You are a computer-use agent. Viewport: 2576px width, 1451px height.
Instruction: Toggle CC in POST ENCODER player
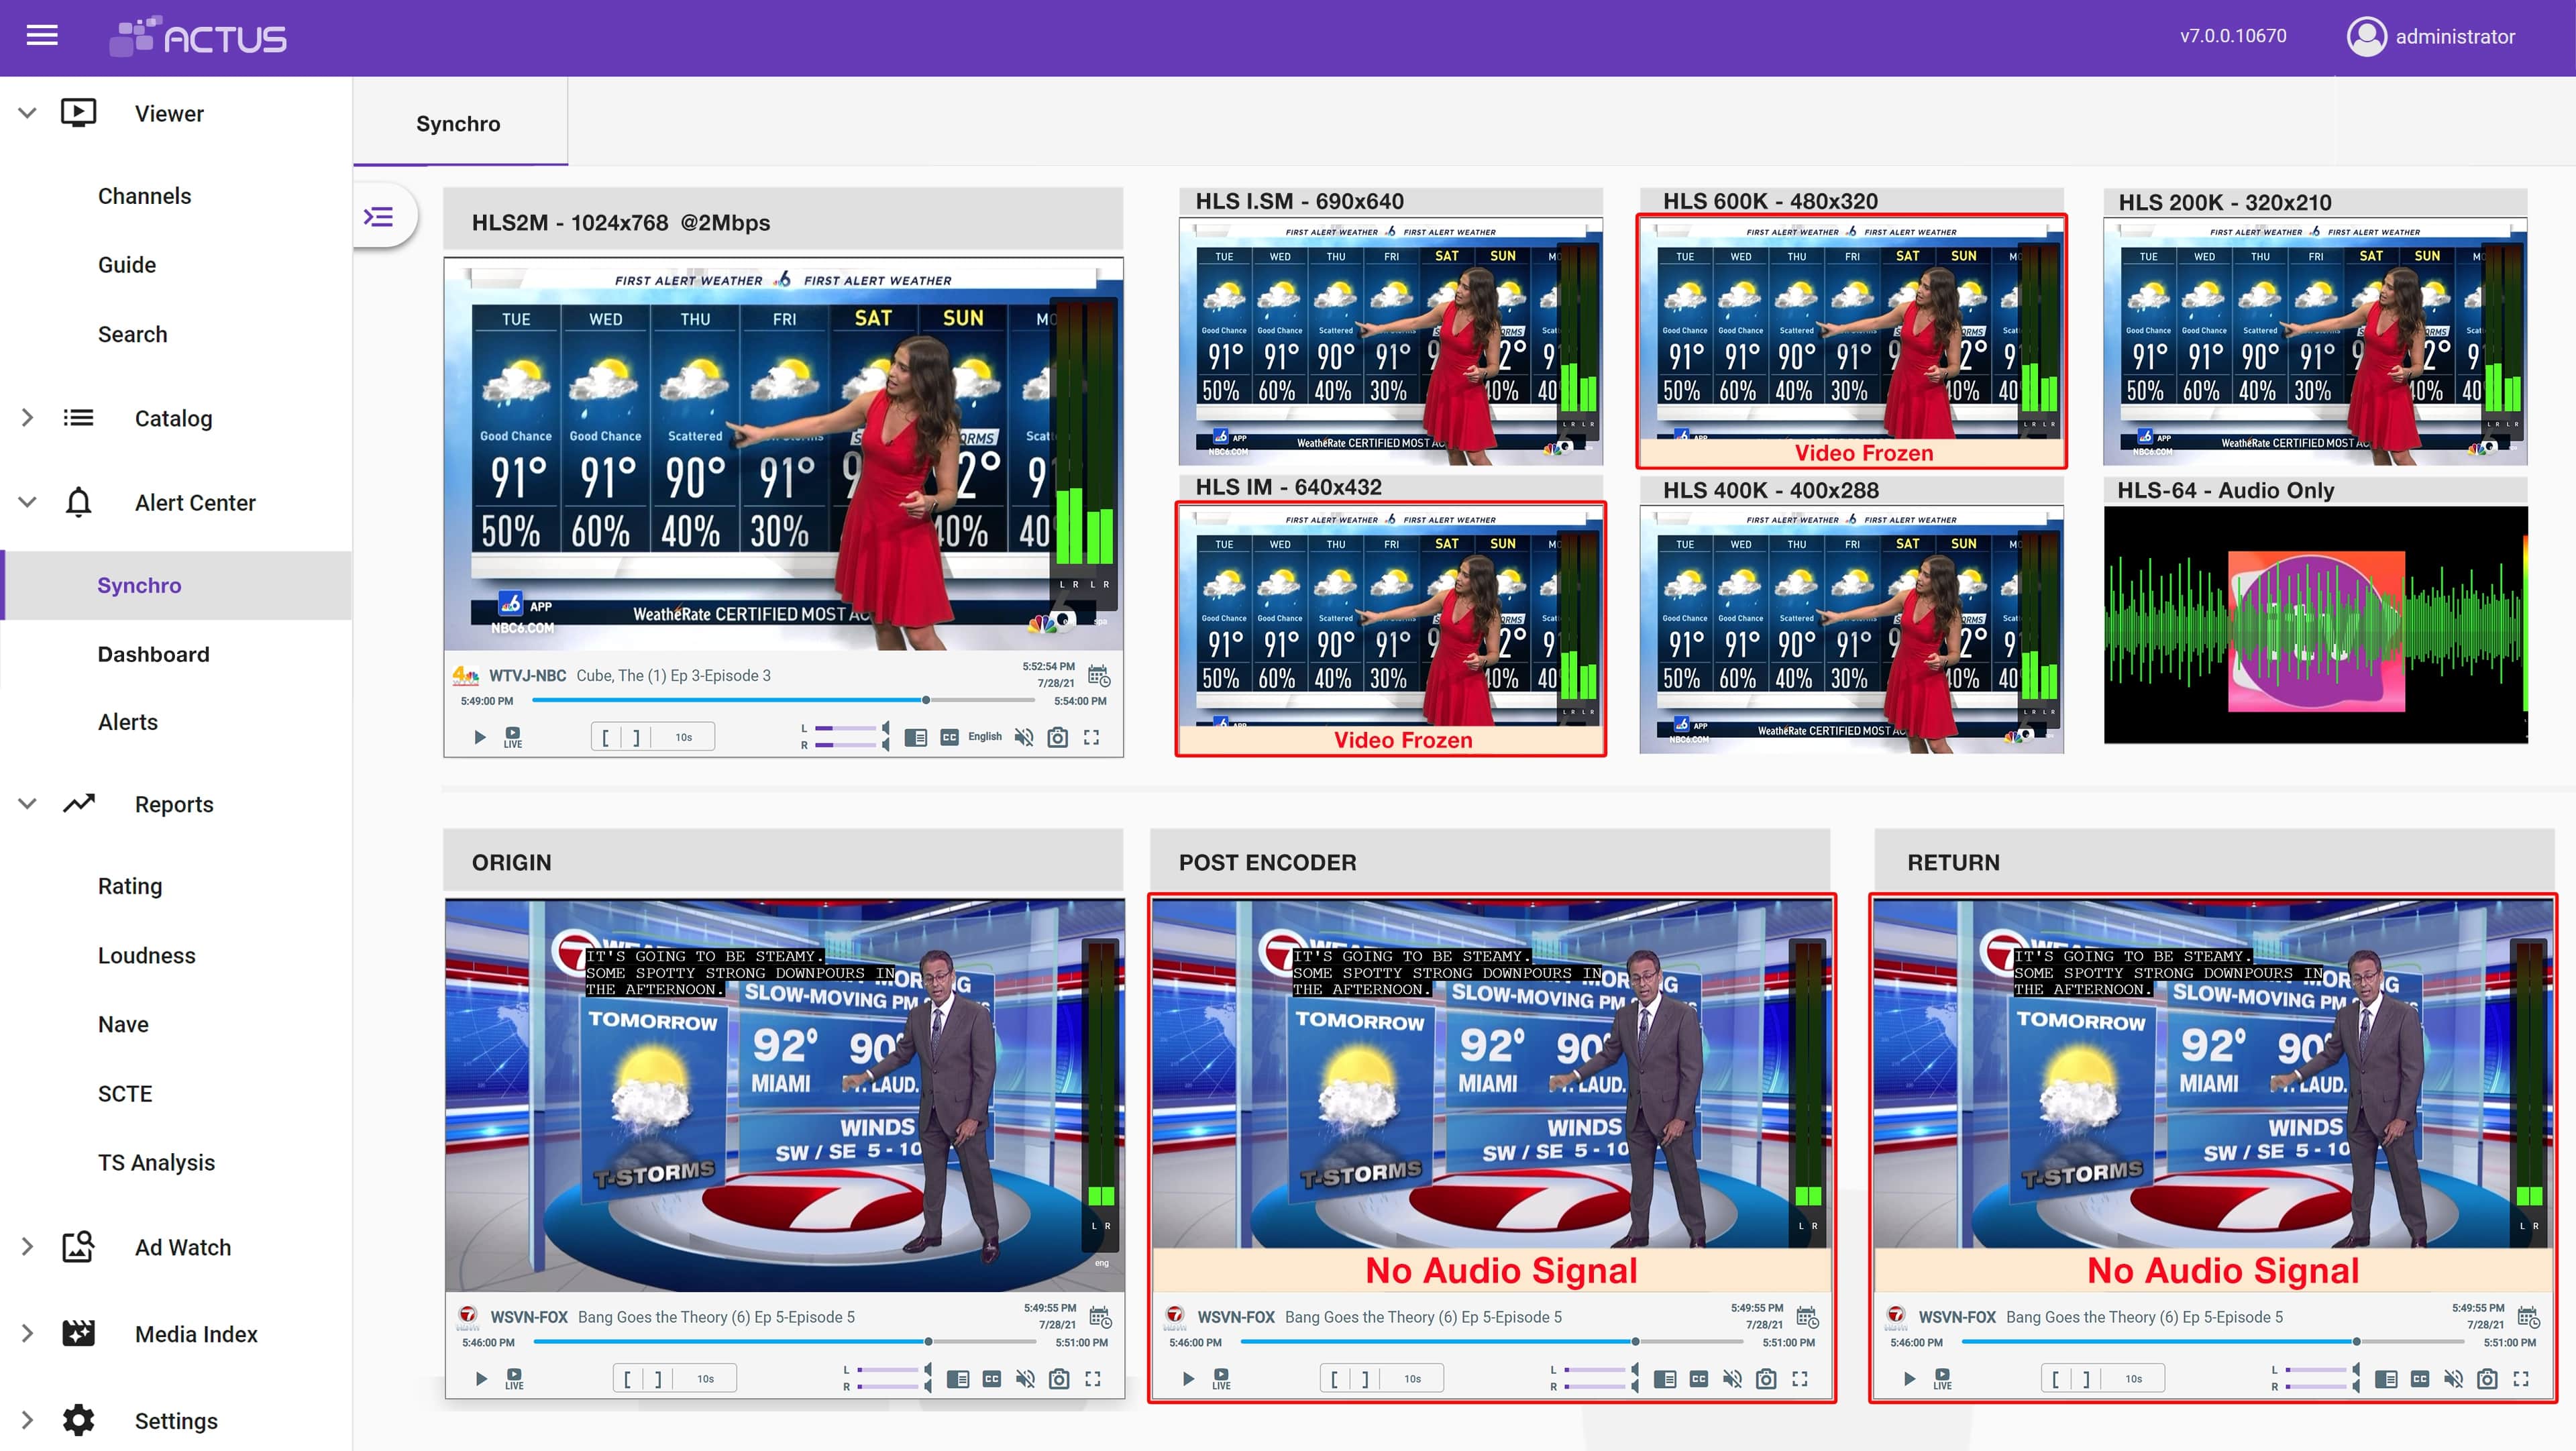(1699, 1379)
